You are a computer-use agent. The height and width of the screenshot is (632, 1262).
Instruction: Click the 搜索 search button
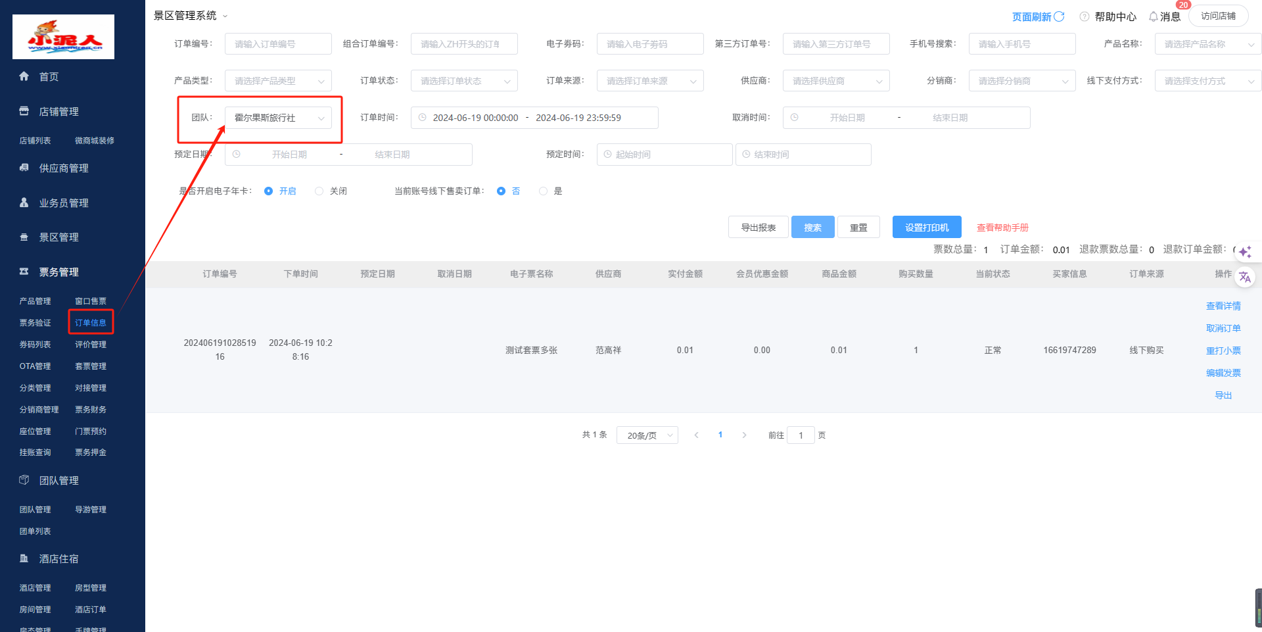pyautogui.click(x=812, y=228)
